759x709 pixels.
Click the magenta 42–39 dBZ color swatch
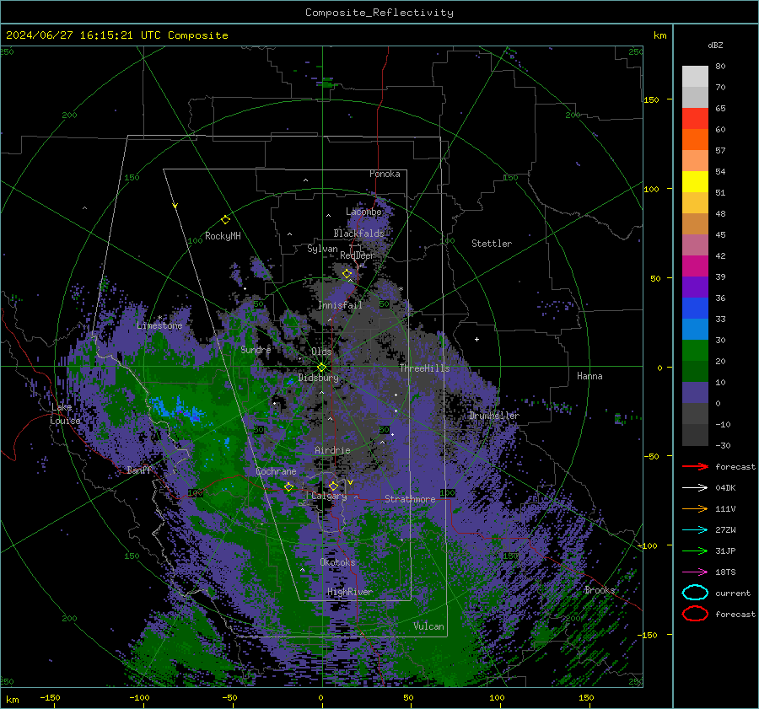(695, 266)
